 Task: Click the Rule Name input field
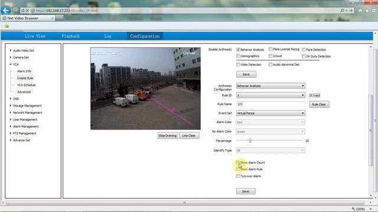point(271,104)
